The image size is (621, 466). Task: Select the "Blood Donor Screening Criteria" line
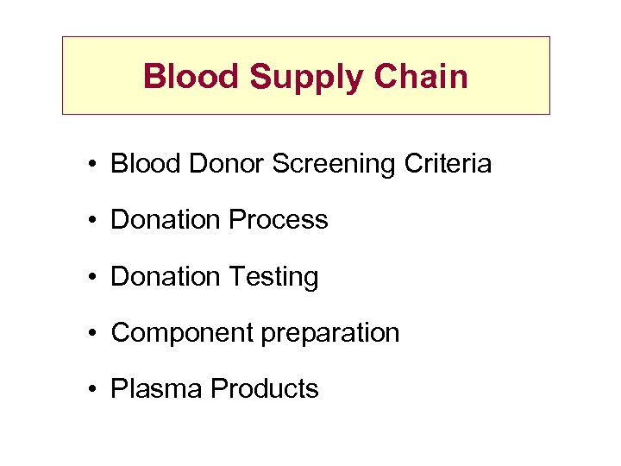(301, 164)
